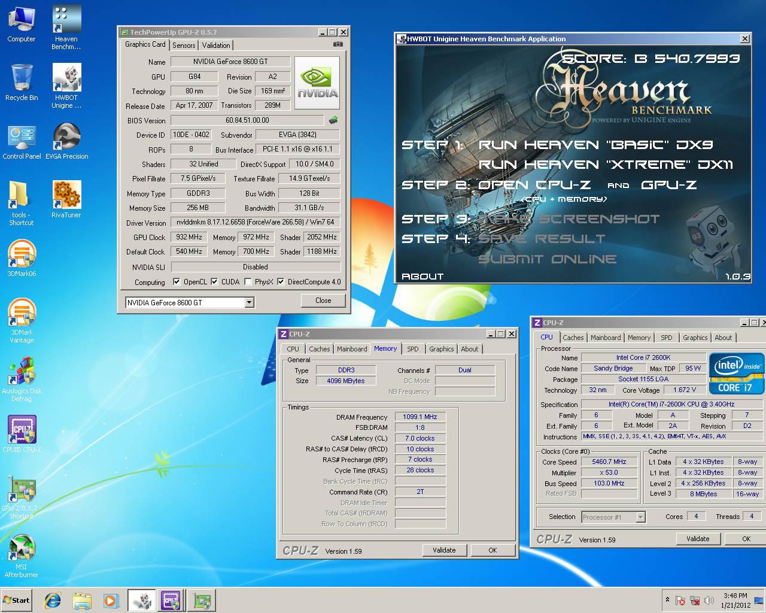Launch HWBOT Unigine desktop shortcut

click(66, 86)
